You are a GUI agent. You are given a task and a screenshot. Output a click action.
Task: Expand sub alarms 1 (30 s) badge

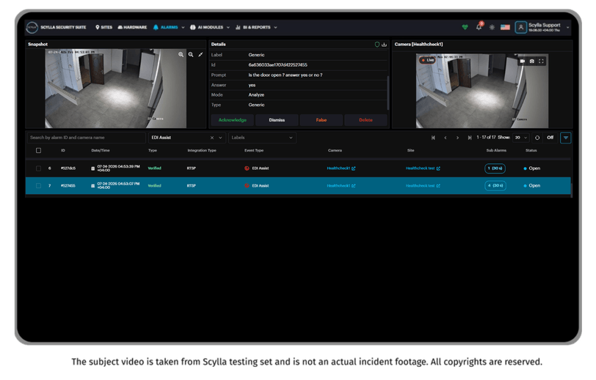[x=495, y=168]
